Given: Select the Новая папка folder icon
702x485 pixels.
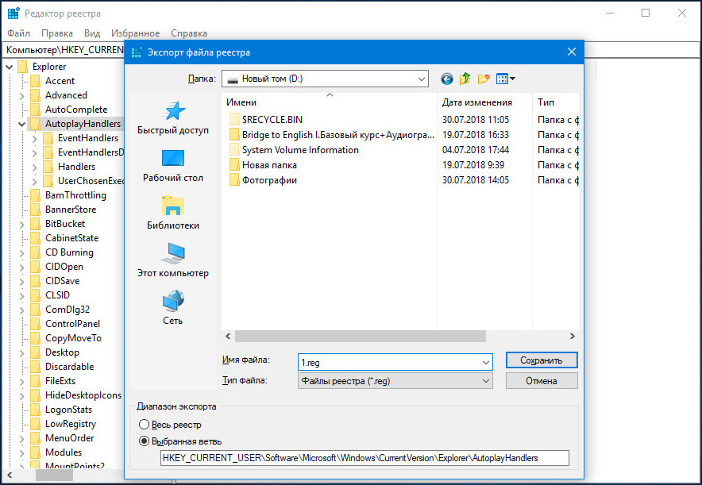Looking at the screenshot, I should click(x=234, y=165).
